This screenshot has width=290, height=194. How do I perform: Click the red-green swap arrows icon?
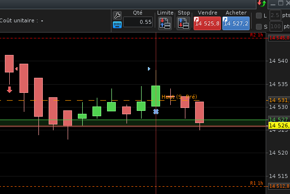point(261,3)
